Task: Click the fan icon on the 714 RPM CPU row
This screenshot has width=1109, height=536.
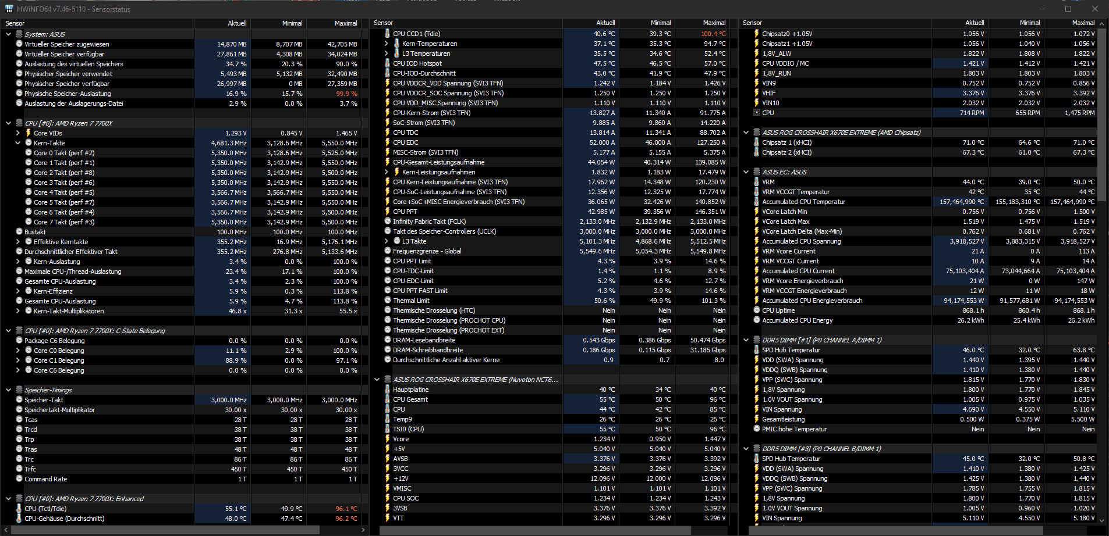Action: 756,113
